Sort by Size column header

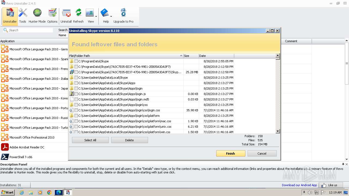coord(191,56)
